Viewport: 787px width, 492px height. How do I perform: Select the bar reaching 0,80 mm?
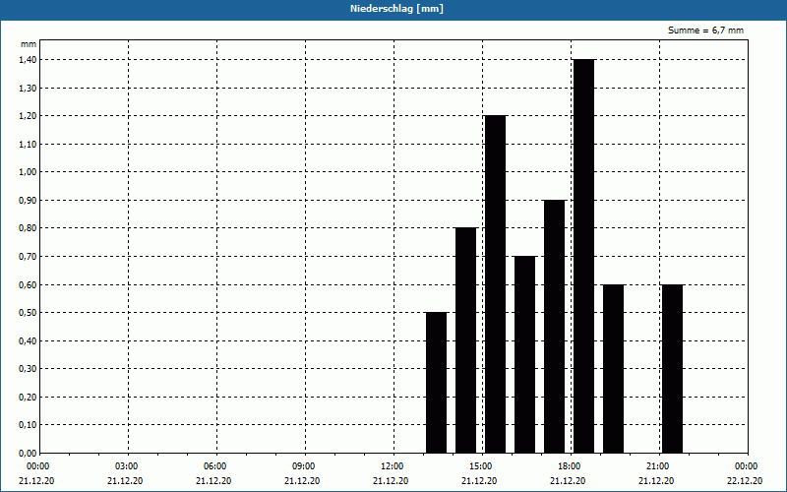coord(465,340)
